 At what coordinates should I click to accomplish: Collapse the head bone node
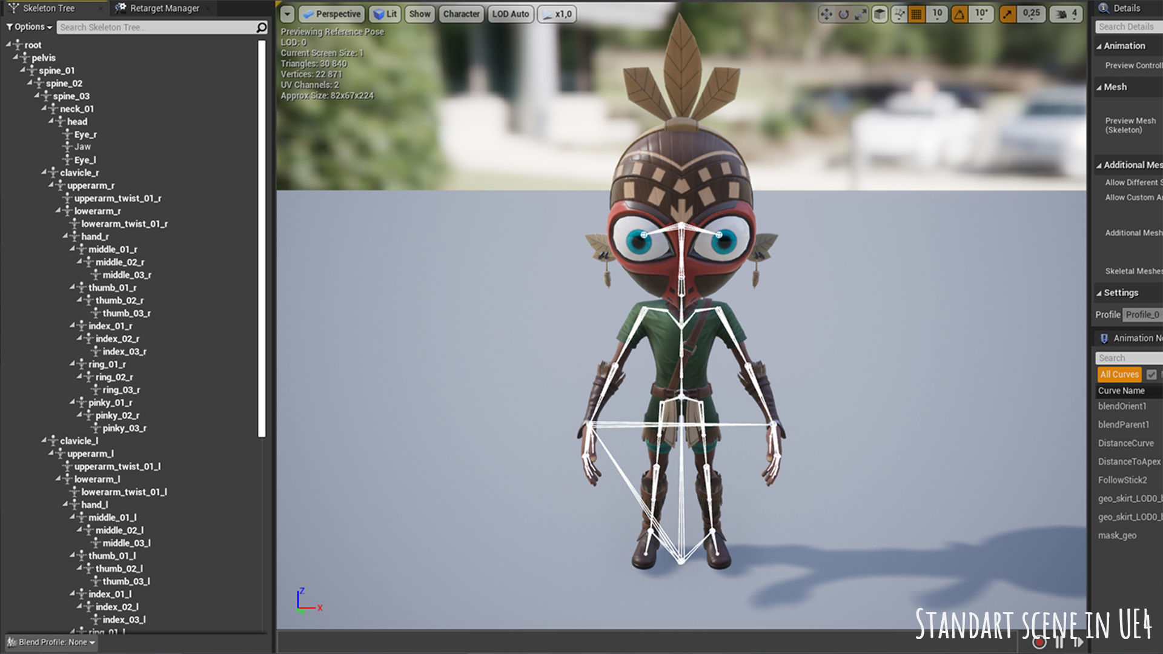(x=51, y=121)
